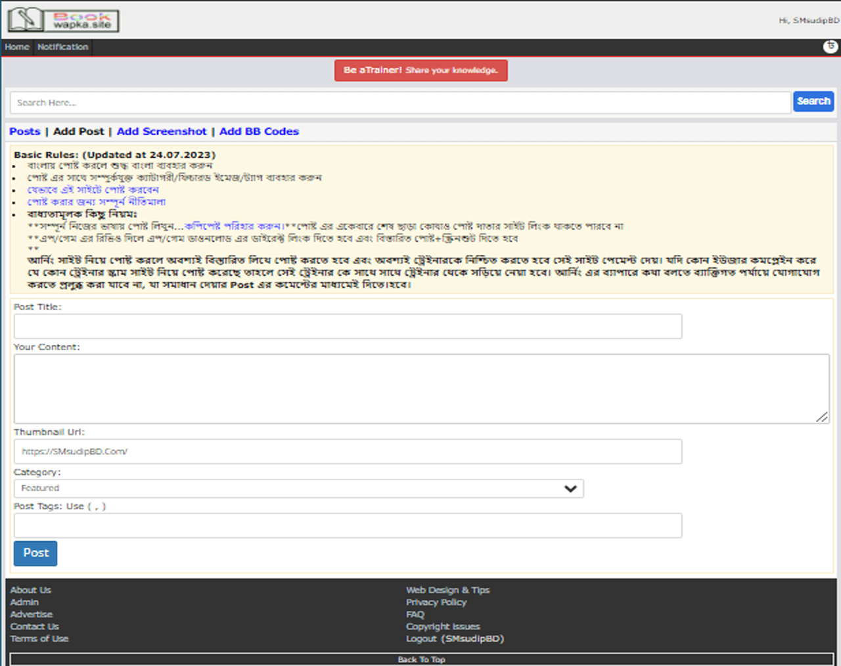The image size is (841, 666).
Task: Click Basic Rules updated heading text
Action: (x=114, y=155)
